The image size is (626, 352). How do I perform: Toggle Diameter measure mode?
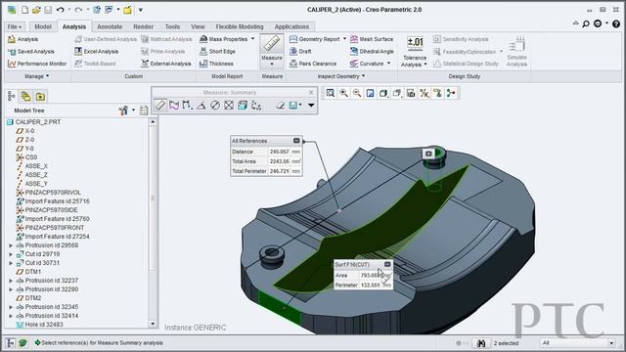215,105
